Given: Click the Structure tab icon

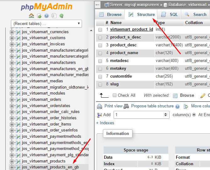Looking at the screenshot, I should click(x=131, y=14).
